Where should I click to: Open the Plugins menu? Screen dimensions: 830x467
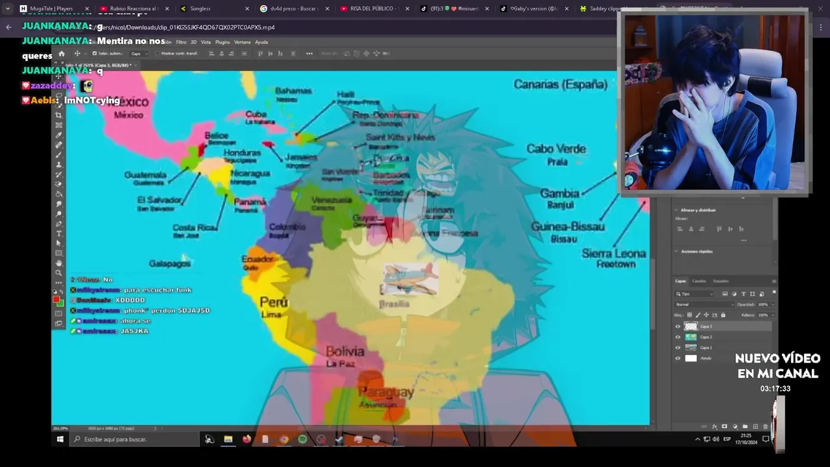pos(222,42)
